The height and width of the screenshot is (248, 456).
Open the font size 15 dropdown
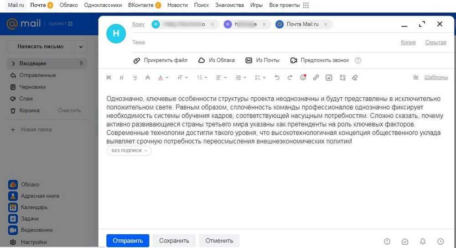pos(202,78)
